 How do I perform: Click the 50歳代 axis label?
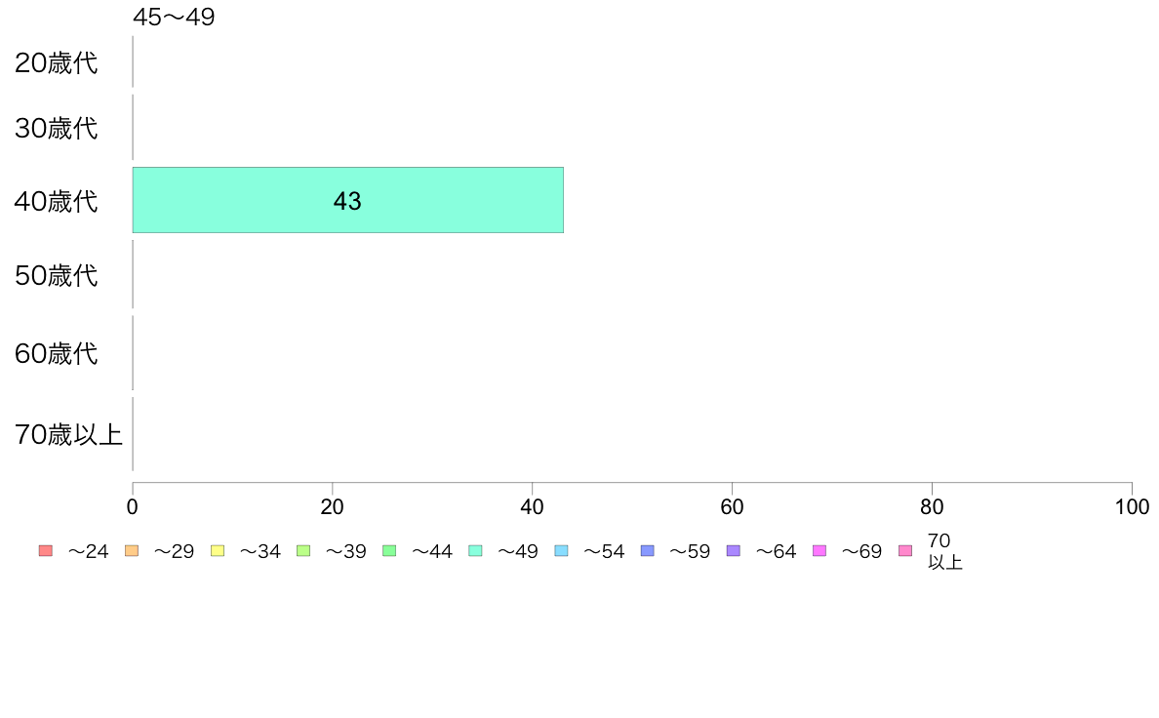(x=57, y=275)
